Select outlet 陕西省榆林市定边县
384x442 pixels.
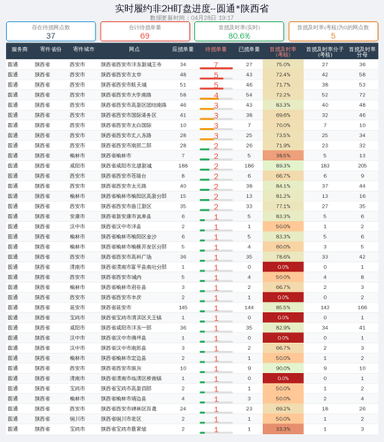(x=124, y=358)
